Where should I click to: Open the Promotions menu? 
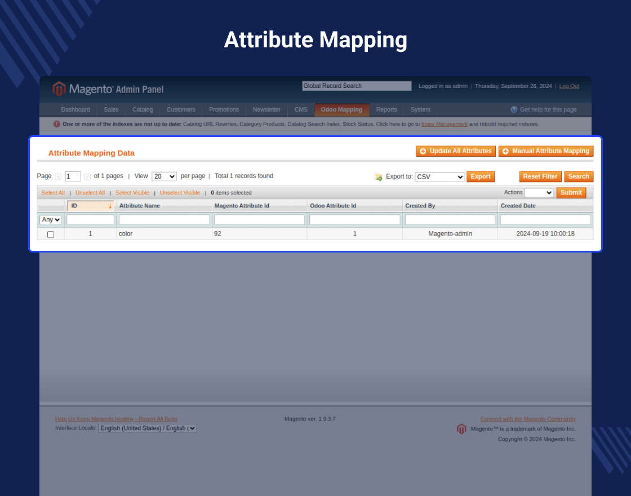pos(224,109)
